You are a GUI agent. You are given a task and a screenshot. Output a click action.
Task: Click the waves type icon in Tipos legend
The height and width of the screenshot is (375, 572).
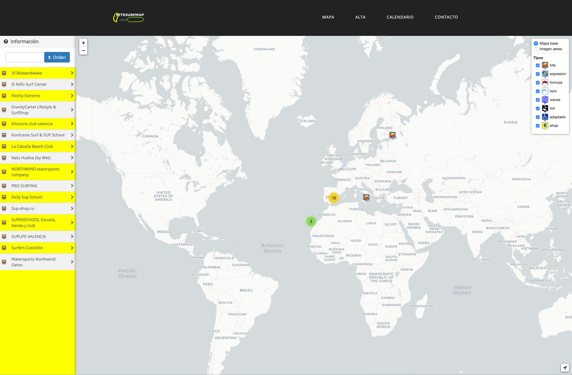point(545,100)
